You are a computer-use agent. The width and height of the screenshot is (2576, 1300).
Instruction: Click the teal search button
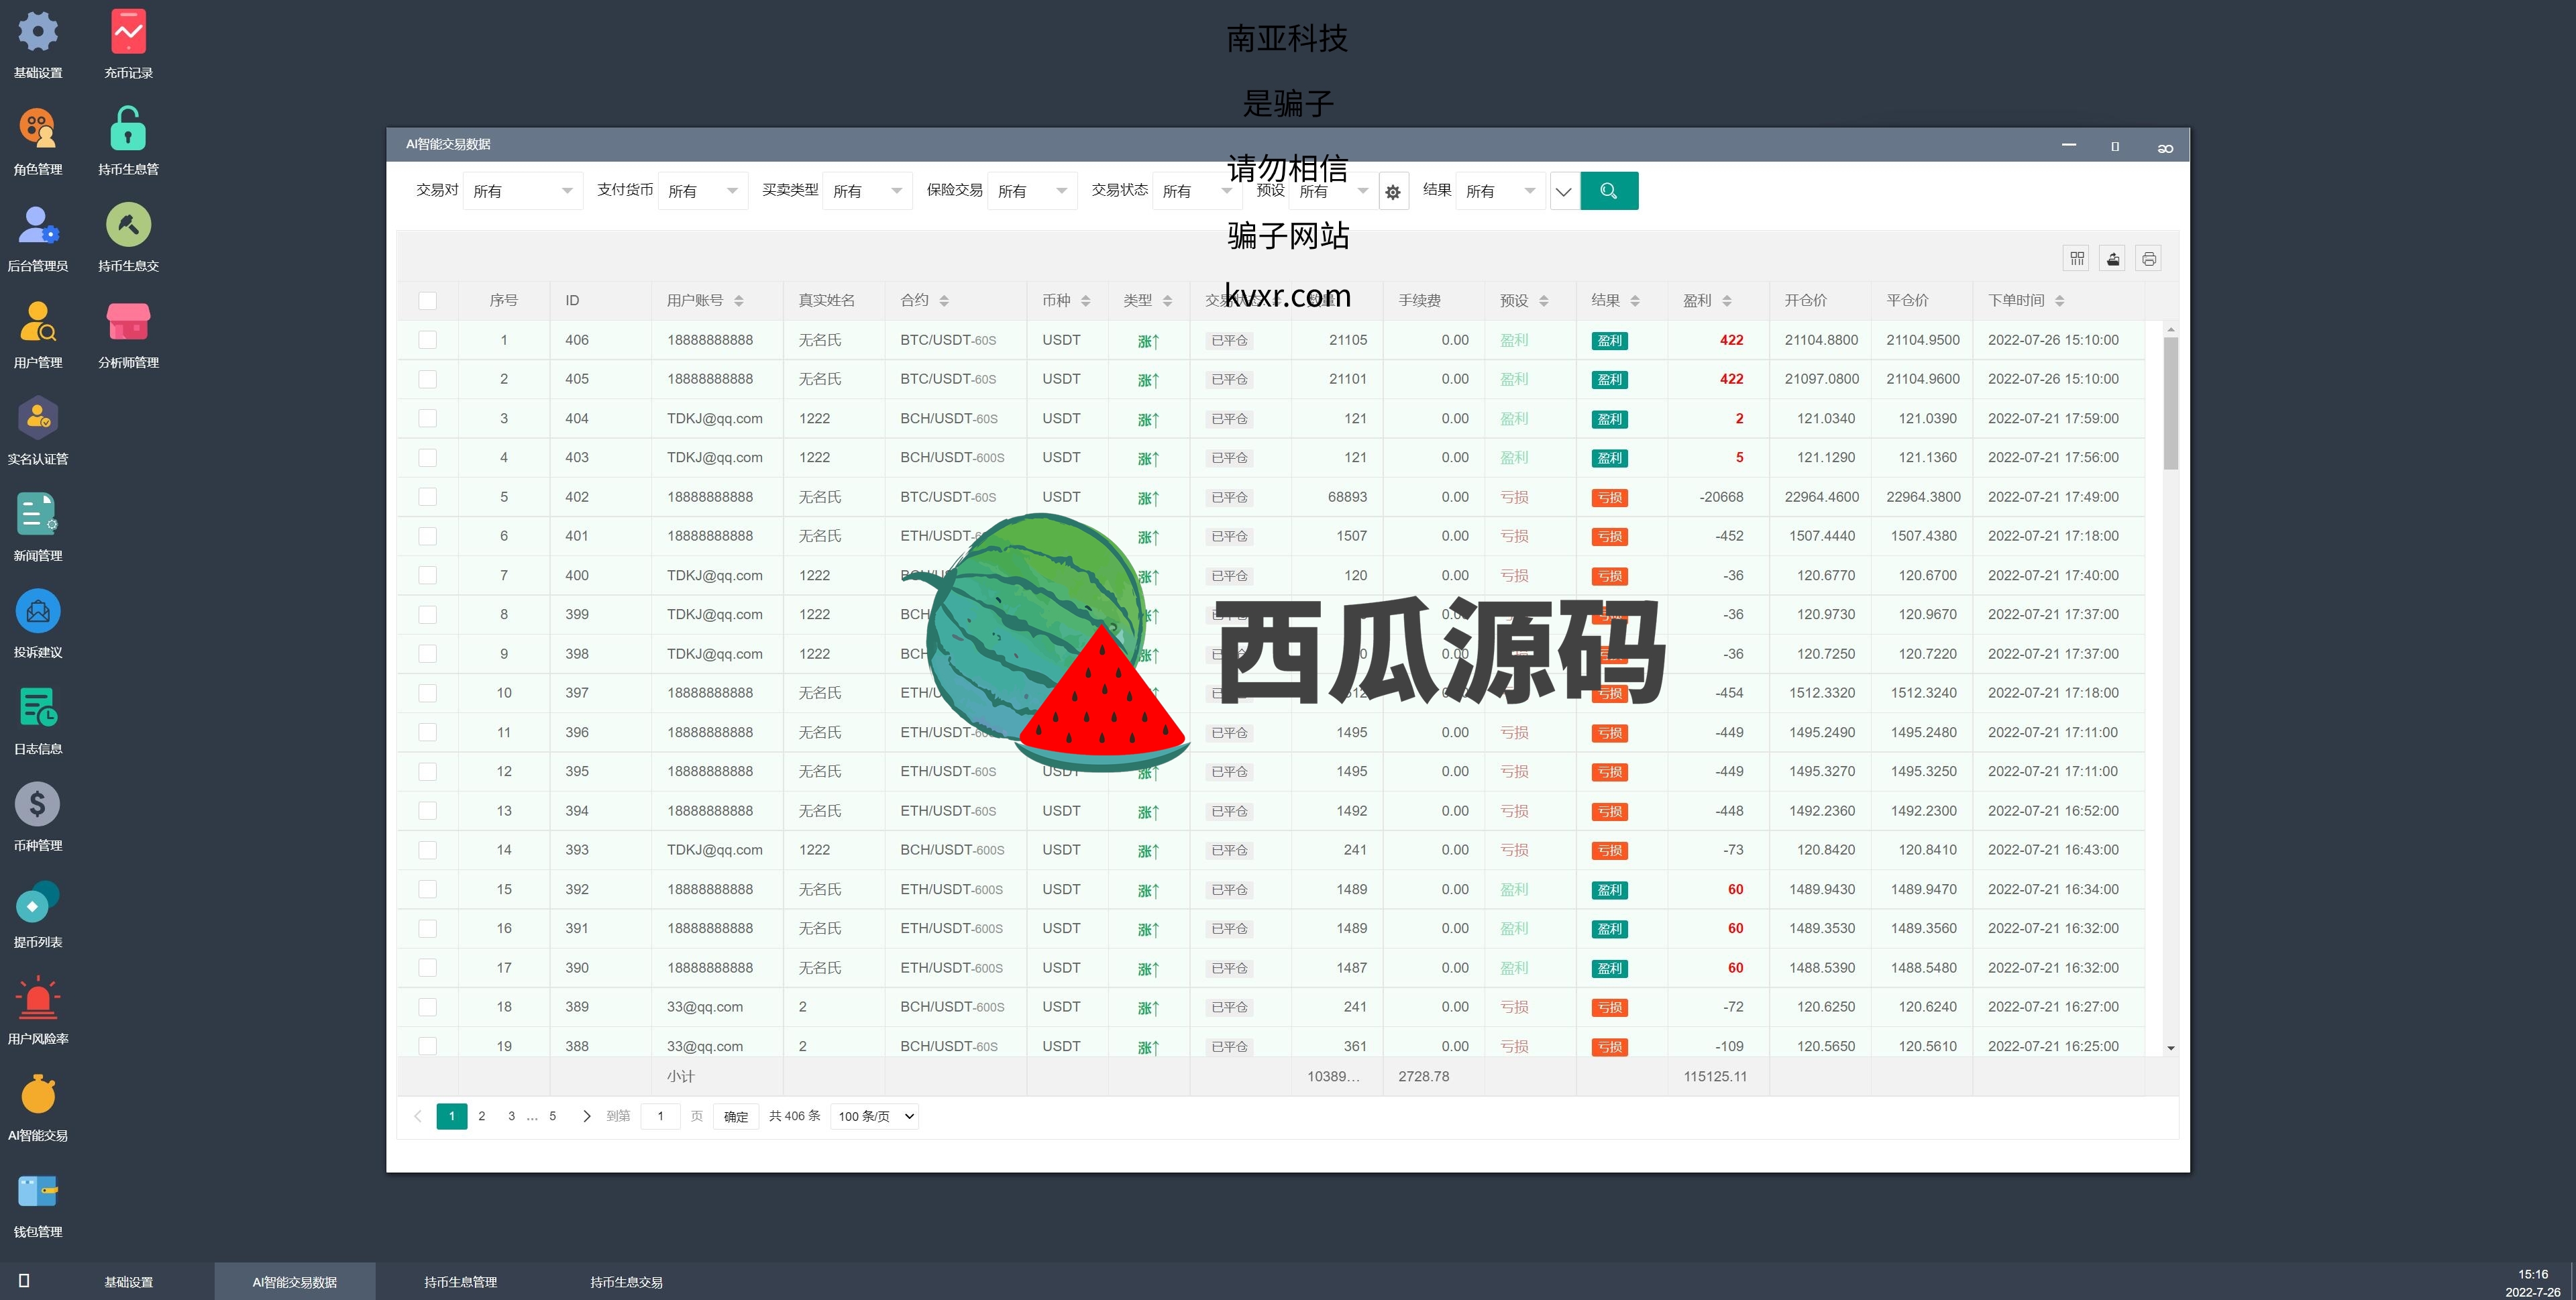(x=1609, y=191)
